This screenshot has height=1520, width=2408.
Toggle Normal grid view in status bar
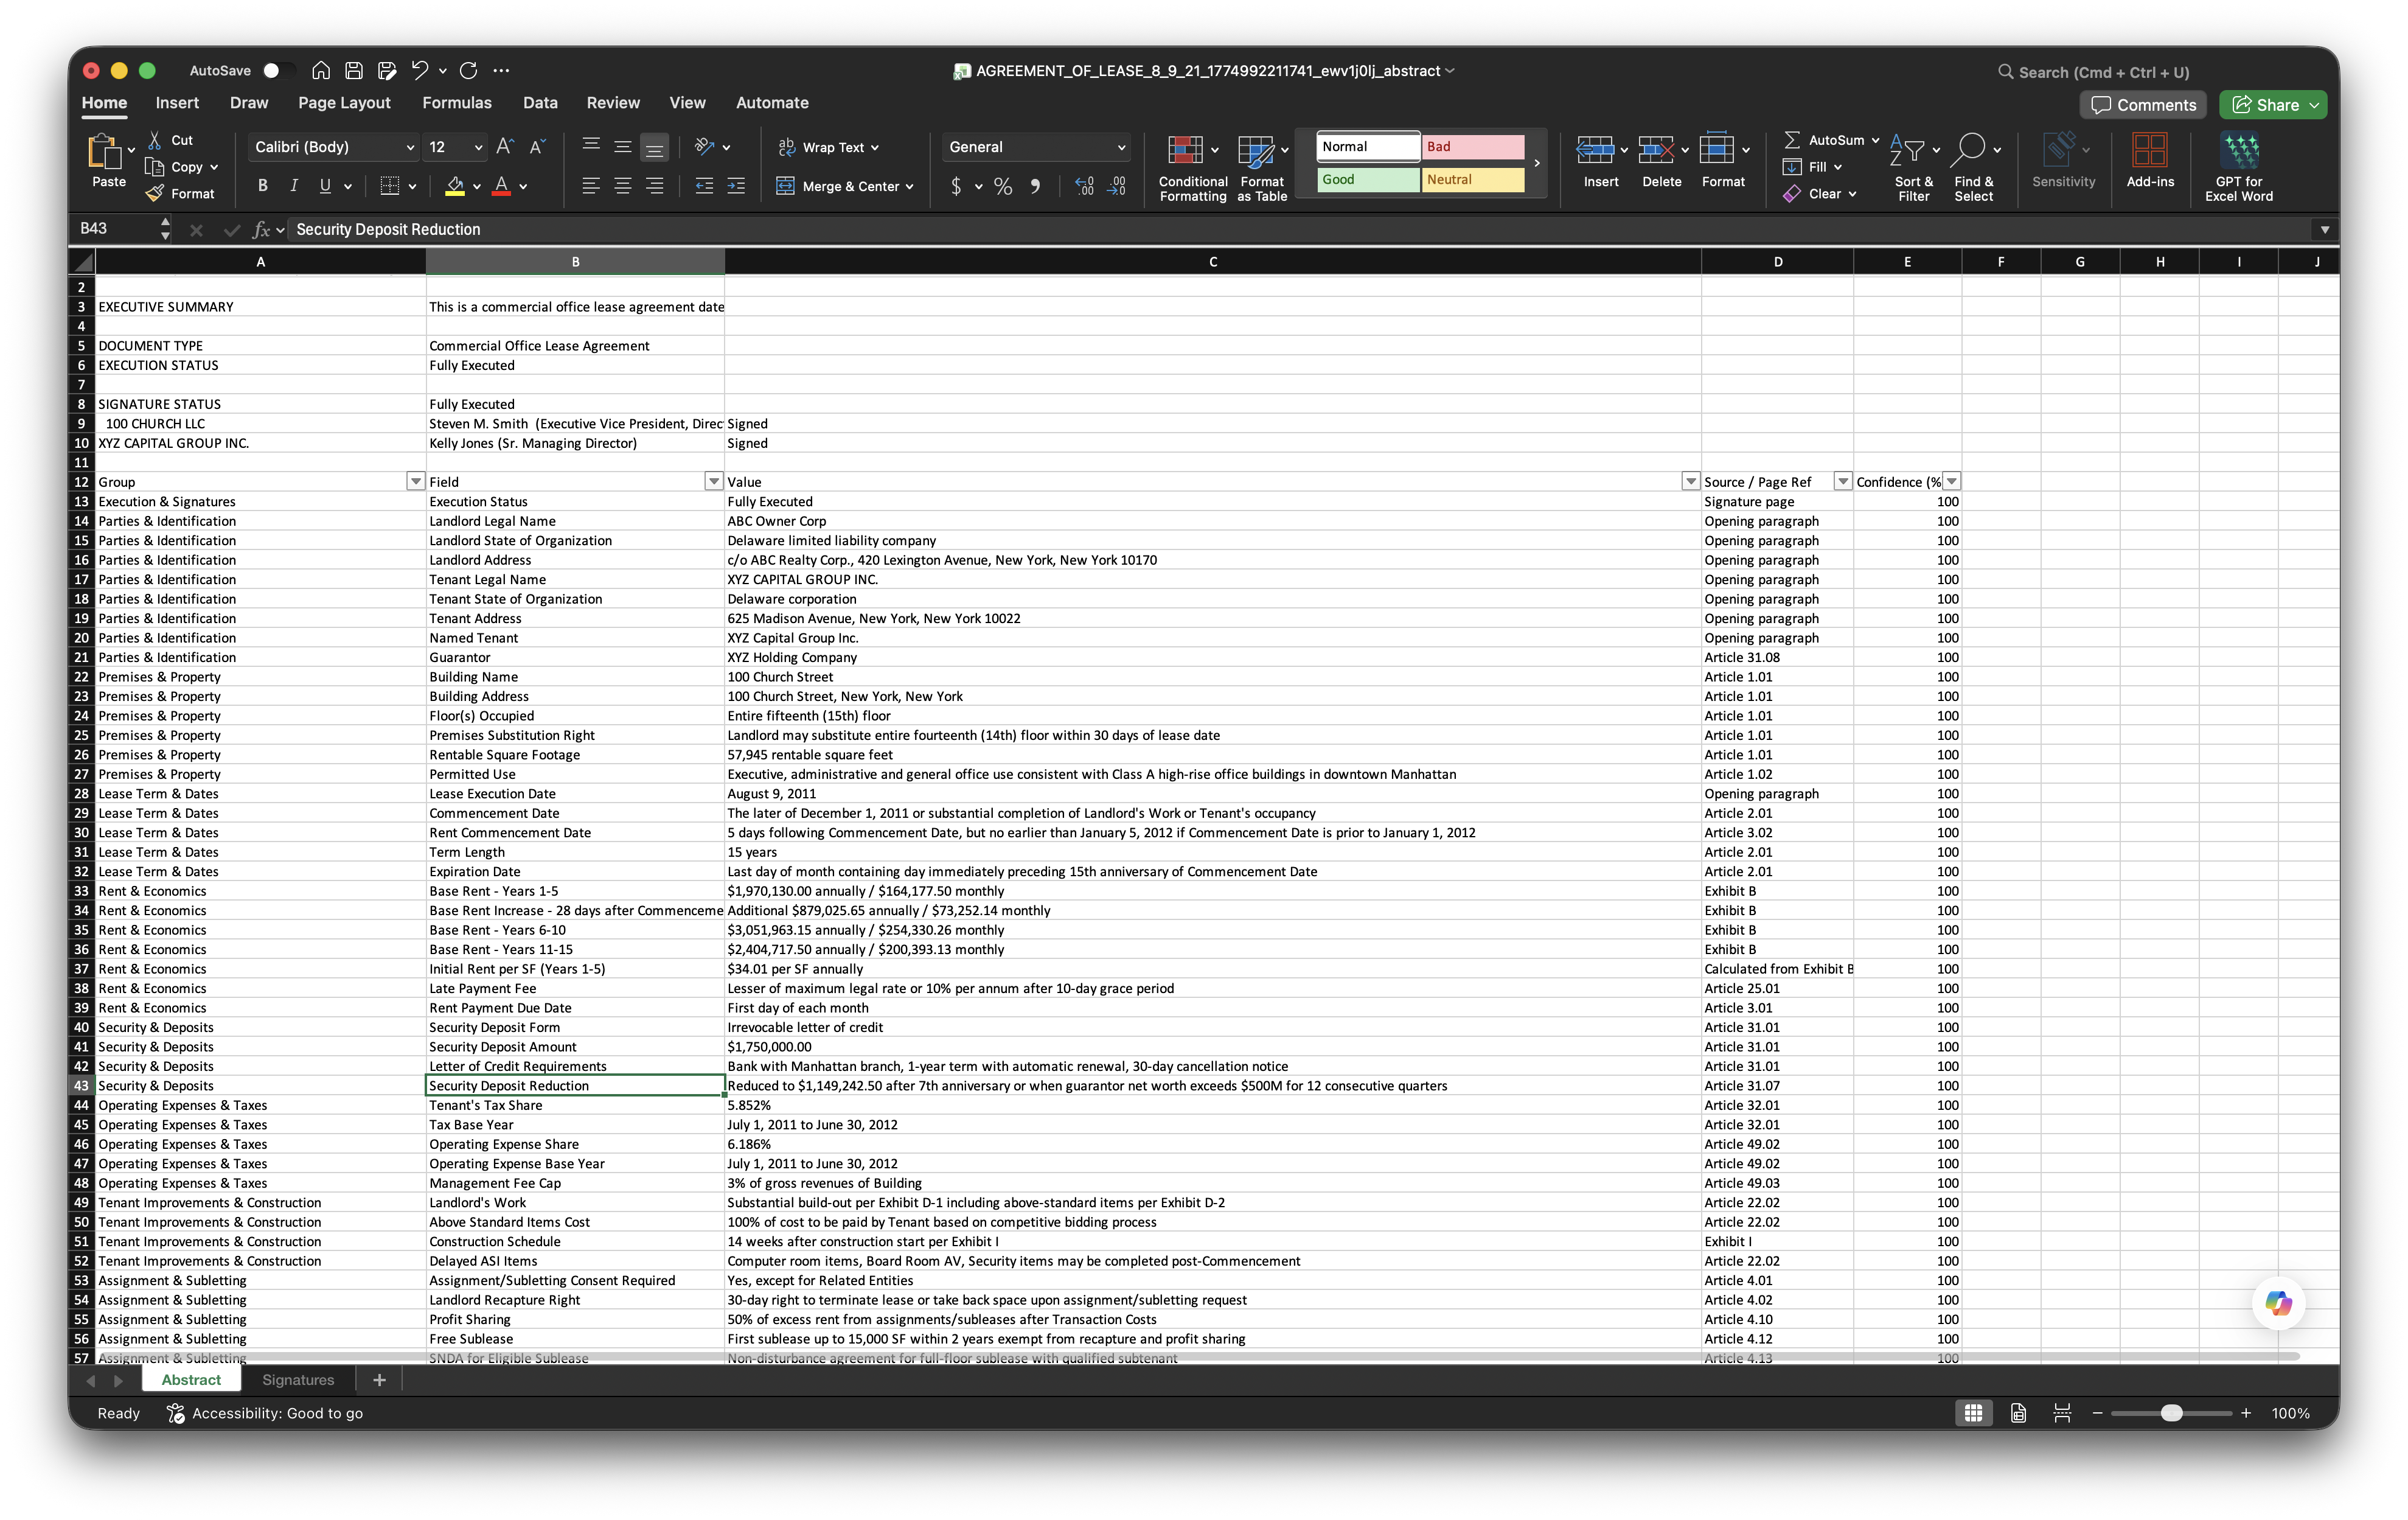[x=1973, y=1413]
